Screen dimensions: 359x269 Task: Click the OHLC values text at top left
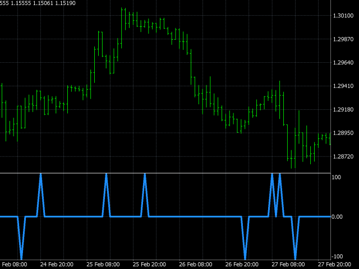tap(38, 3)
